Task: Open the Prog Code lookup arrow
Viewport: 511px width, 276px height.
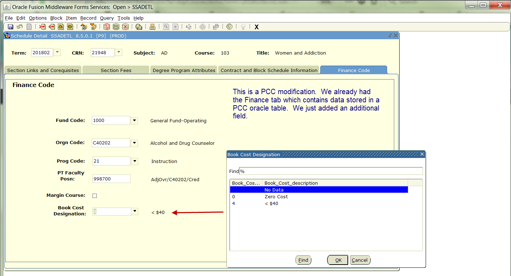Action: click(134, 161)
